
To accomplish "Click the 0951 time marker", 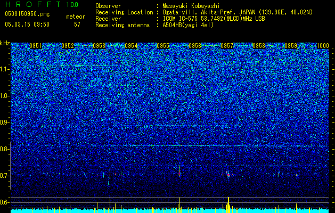I will tap(36, 46).
